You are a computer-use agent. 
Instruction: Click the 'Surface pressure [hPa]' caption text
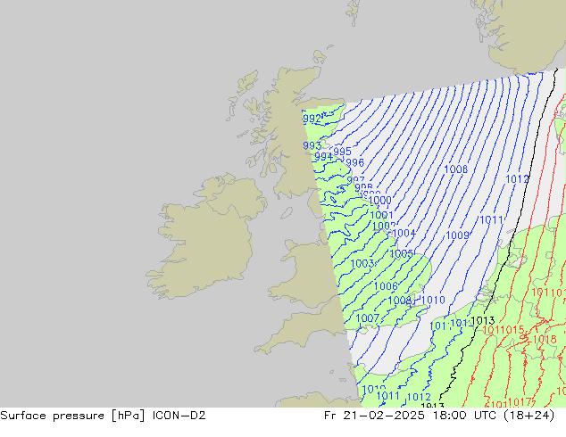73,416
